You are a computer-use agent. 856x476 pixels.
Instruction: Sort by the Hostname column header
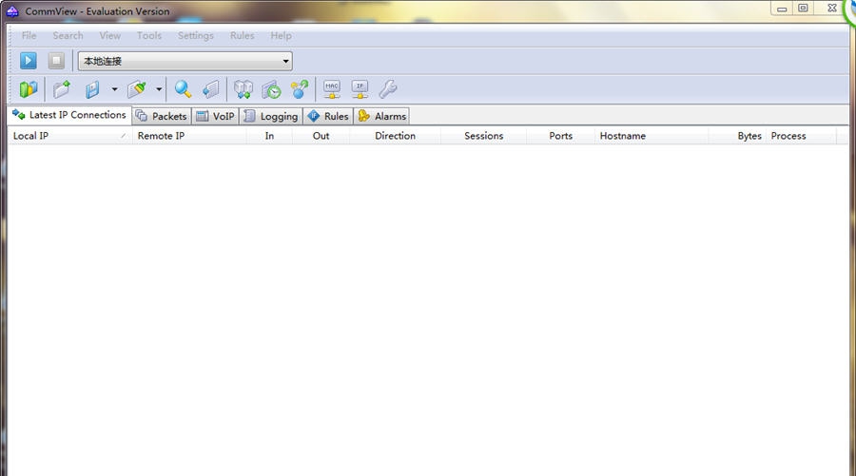pyautogui.click(x=652, y=136)
